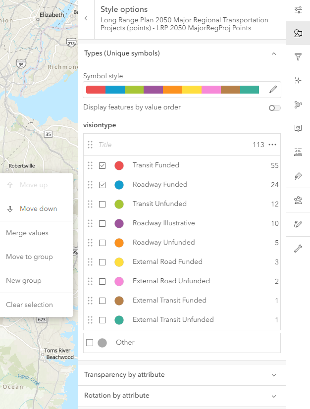Viewport: 310px width, 409px height.
Task: Collapse the Types (Unique symbols) section
Action: click(274, 53)
